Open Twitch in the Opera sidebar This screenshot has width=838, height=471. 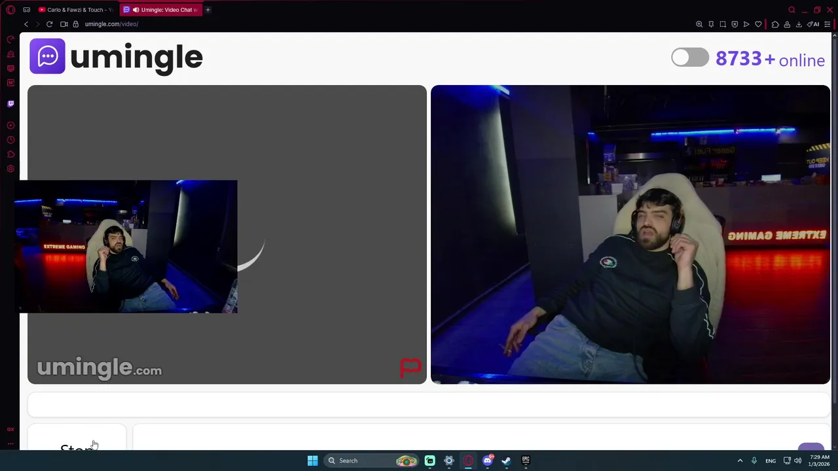[x=10, y=103]
